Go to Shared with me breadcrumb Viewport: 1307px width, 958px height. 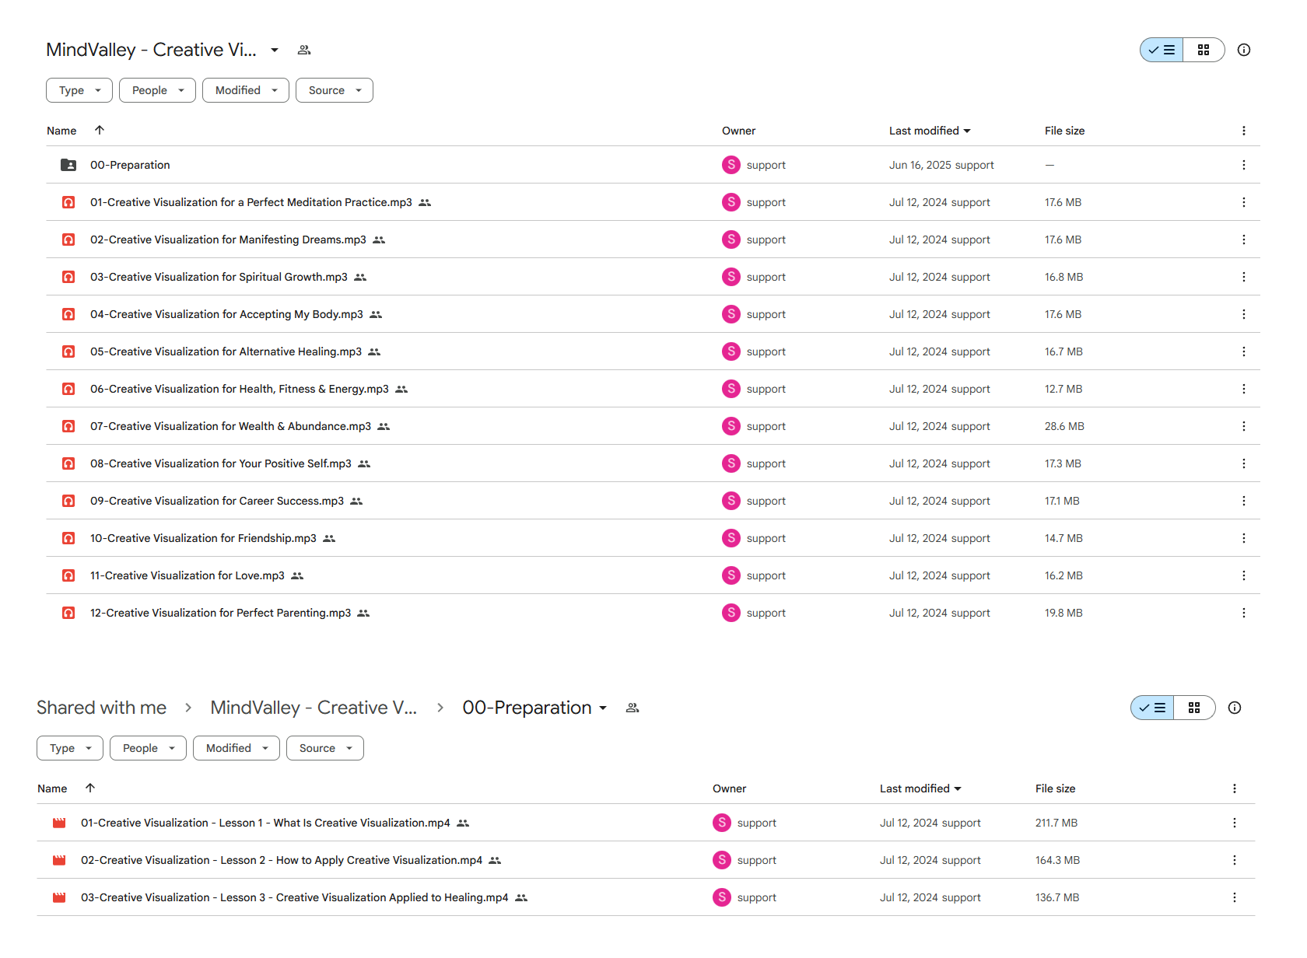pyautogui.click(x=101, y=708)
